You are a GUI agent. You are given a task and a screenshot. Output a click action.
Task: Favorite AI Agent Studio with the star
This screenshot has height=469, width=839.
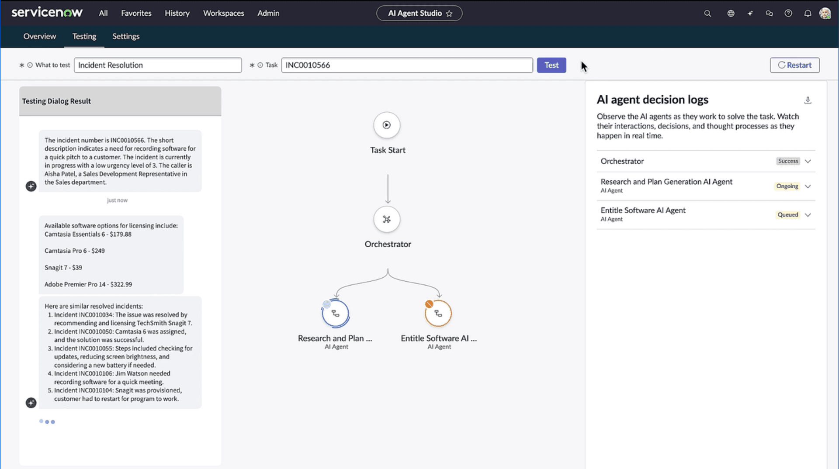(x=450, y=14)
